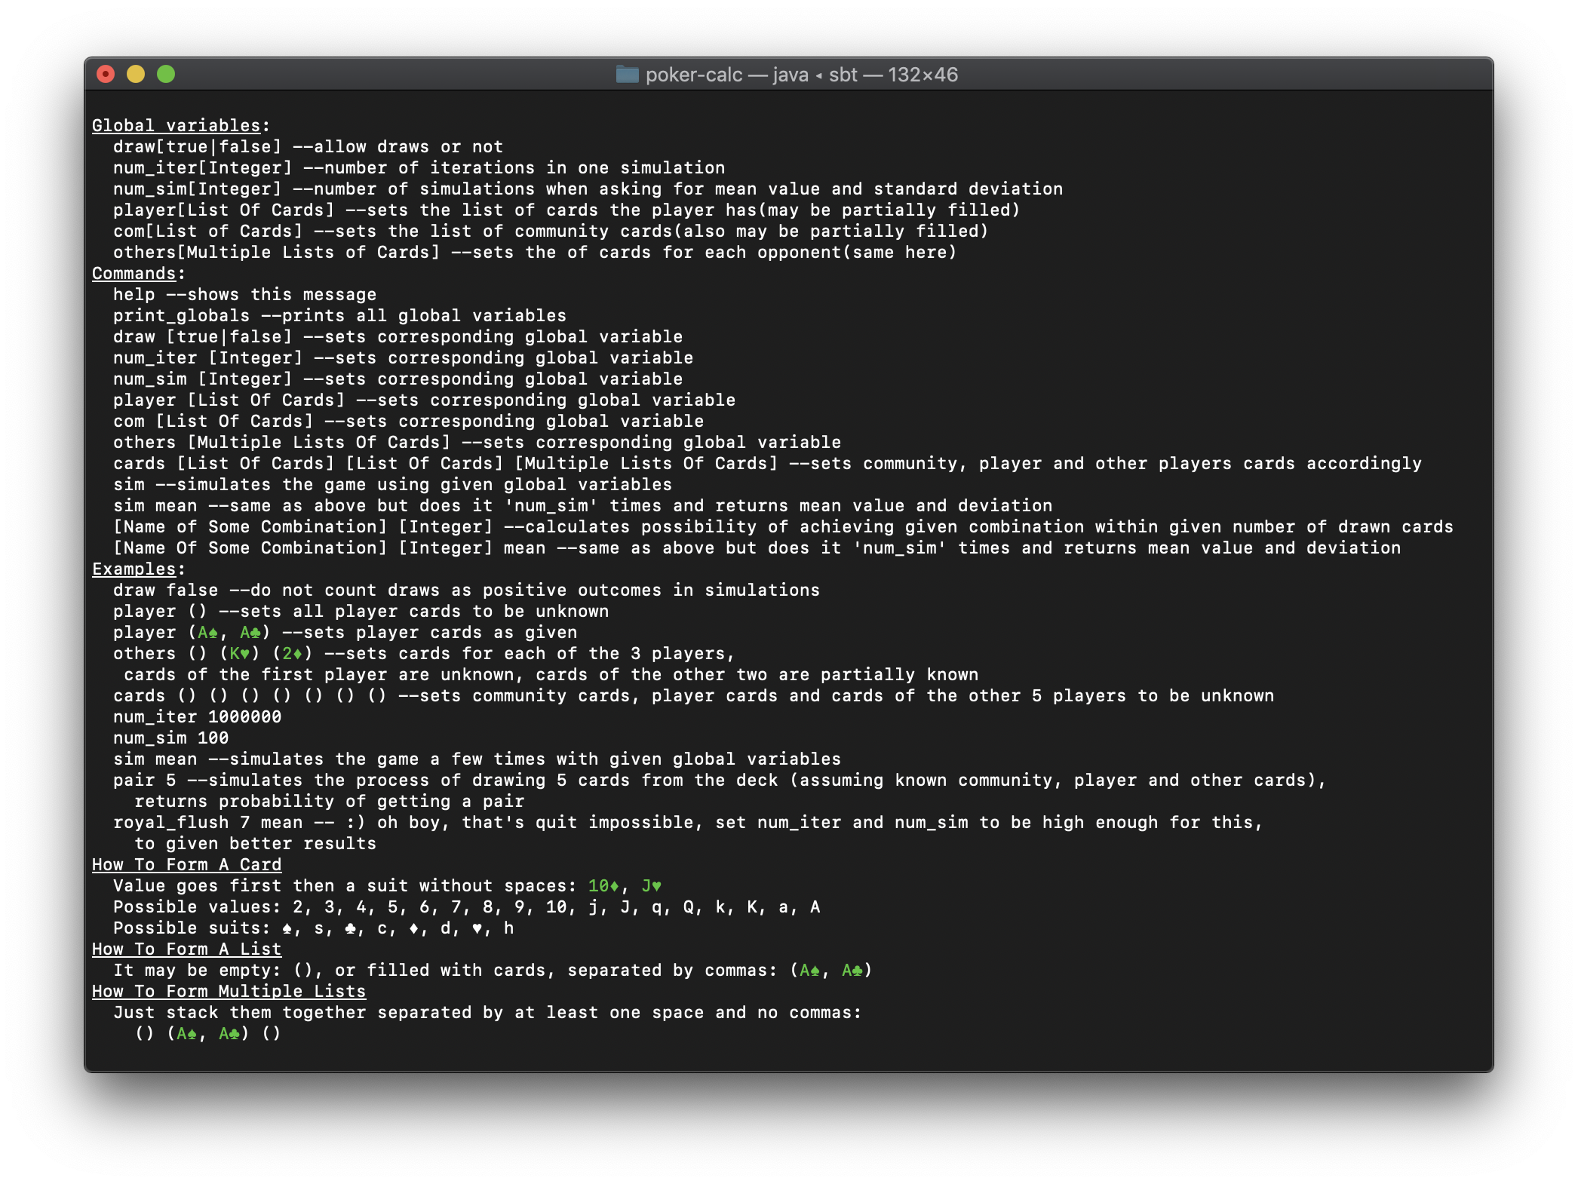The image size is (1578, 1184).
Task: Click the underlined Global variables heading
Action: [176, 126]
